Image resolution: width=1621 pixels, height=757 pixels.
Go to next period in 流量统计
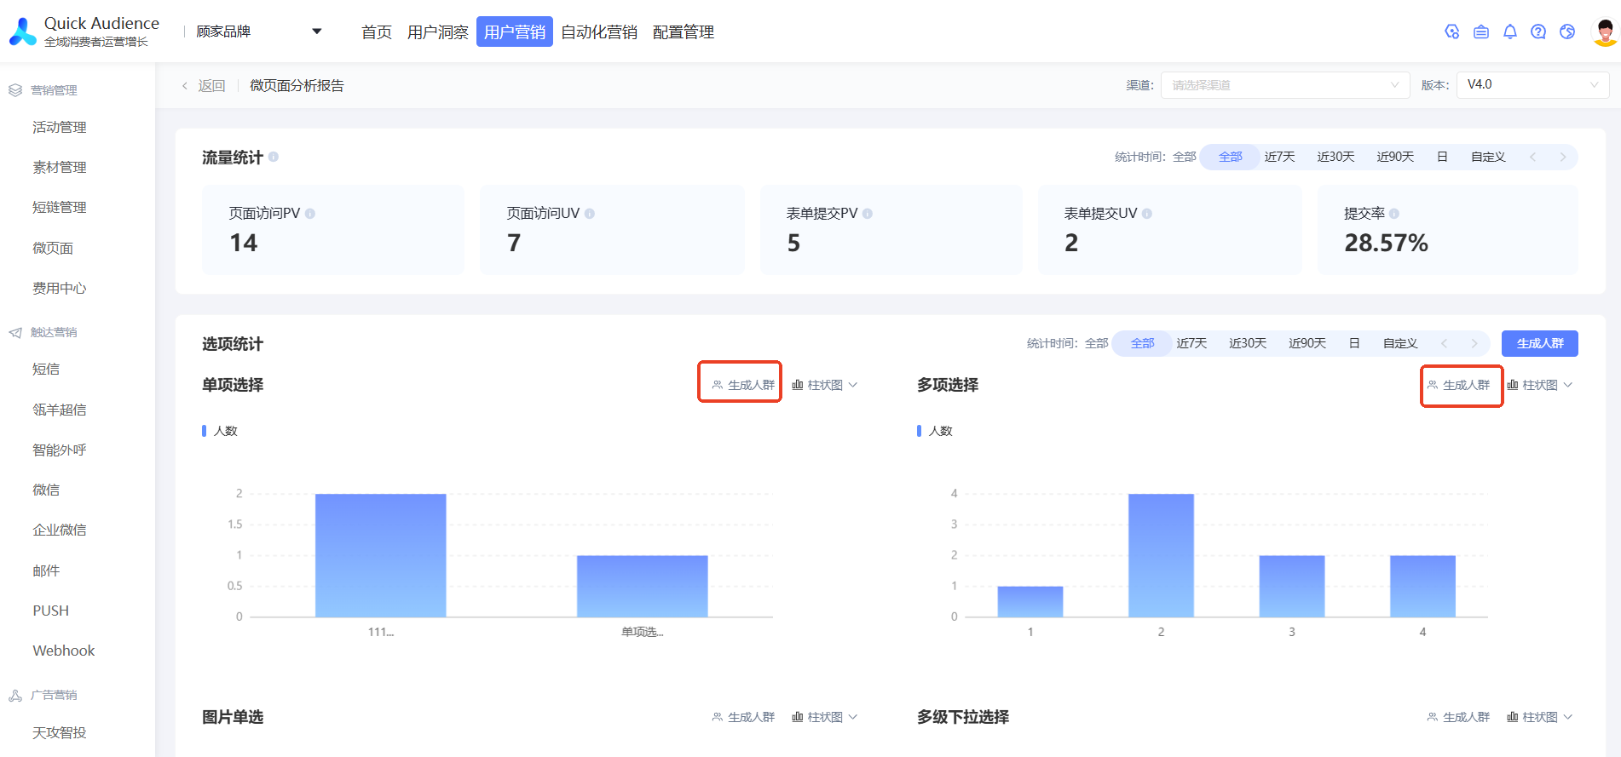(1563, 157)
